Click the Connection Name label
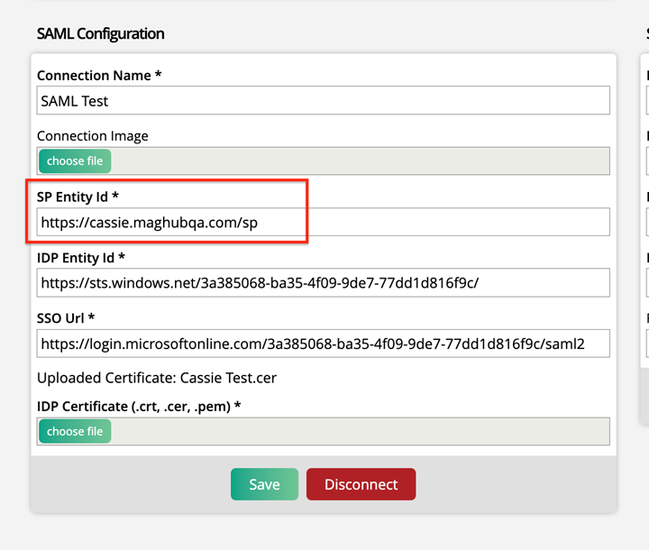The height and width of the screenshot is (550, 649). pyautogui.click(x=99, y=76)
